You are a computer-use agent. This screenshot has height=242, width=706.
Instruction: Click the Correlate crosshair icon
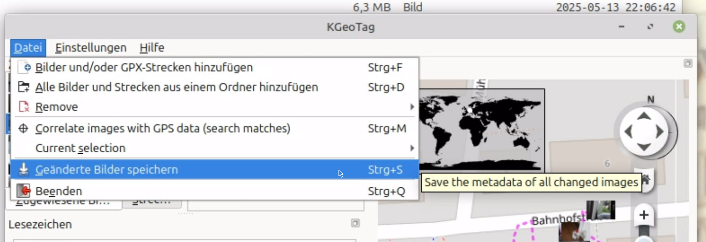[x=23, y=128]
